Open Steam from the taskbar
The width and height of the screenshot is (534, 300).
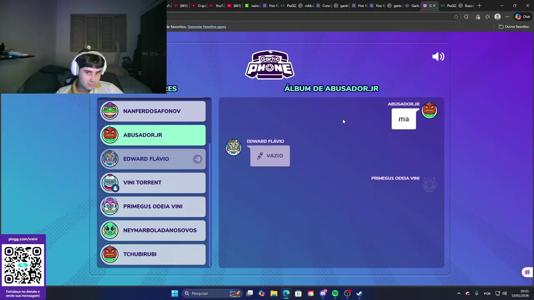click(x=359, y=293)
